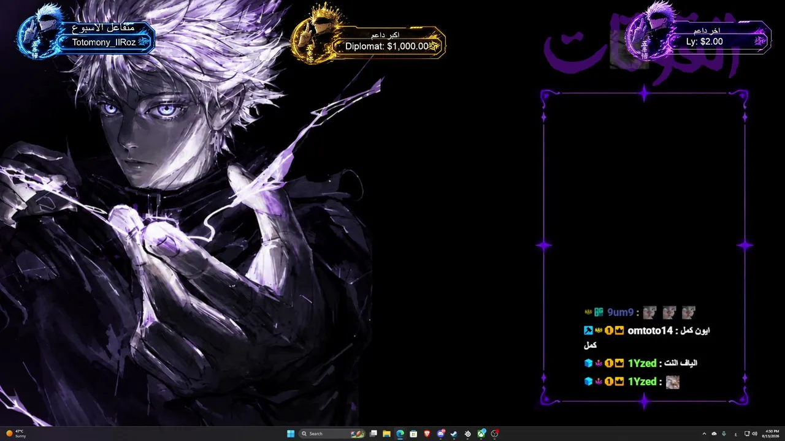Open the weather widget showing Sunny
This screenshot has height=441, width=785.
click(x=17, y=434)
